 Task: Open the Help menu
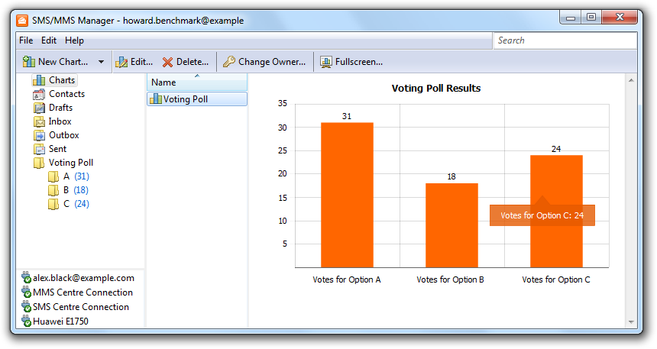pos(74,40)
